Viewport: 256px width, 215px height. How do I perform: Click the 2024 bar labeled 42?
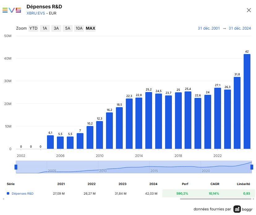tap(247, 101)
